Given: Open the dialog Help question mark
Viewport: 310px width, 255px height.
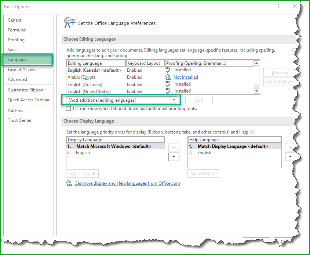Looking at the screenshot, I should click(278, 6).
